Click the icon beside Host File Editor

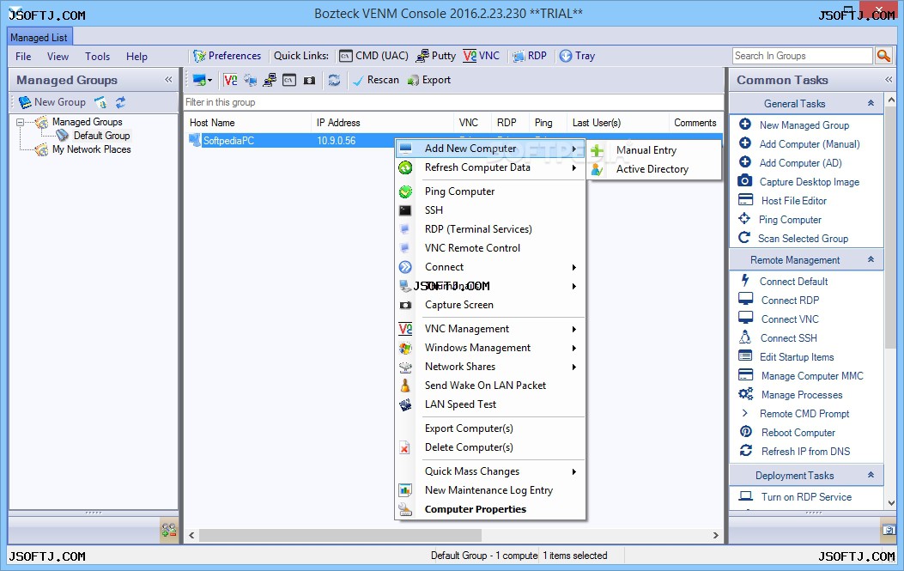pyautogui.click(x=745, y=200)
